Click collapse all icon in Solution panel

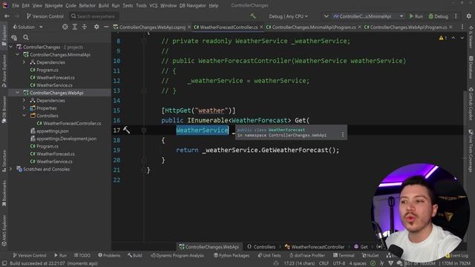pyautogui.click(x=84, y=27)
